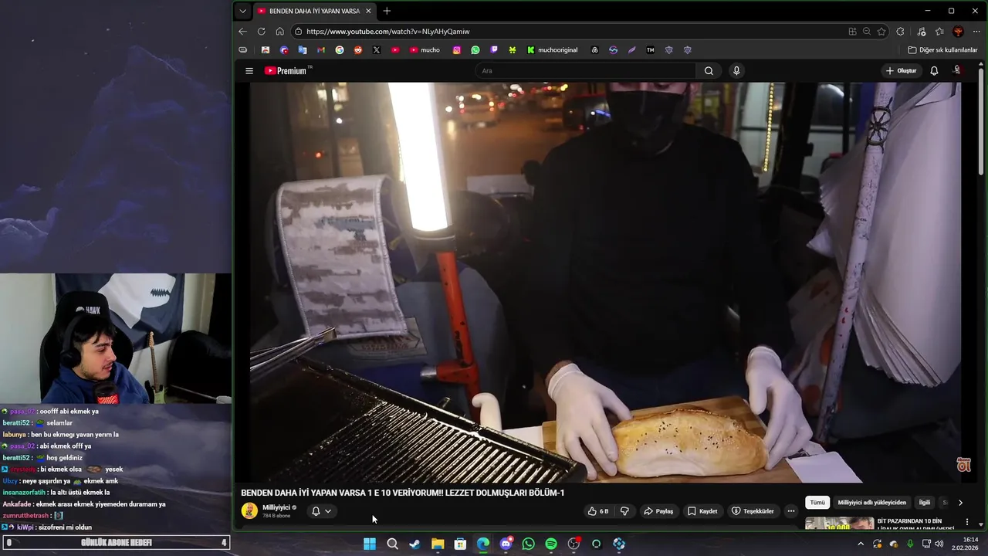Viewport: 988px width, 556px height.
Task: Select the 'İlgili' filter chip
Action: (925, 503)
